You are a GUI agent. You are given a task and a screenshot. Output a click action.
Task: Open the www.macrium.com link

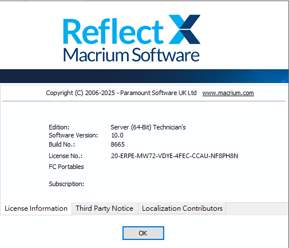[228, 93]
